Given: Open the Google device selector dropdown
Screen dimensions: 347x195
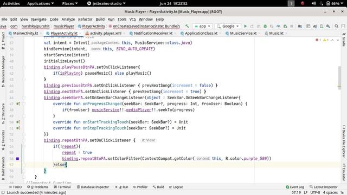Looking at the screenshot, I should (228, 26).
